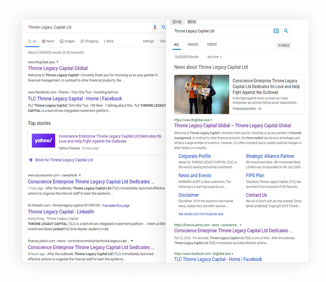Select the Bing ALL tab

[x=177, y=44]
